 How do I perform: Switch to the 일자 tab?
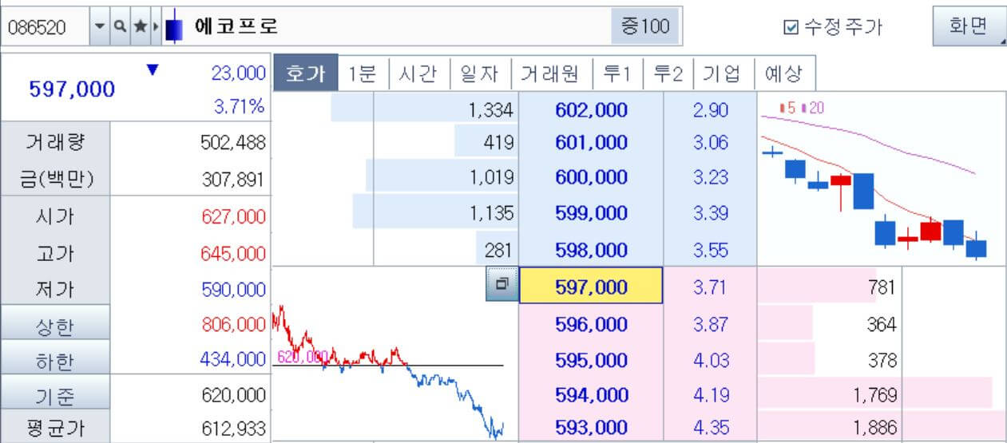tap(480, 73)
